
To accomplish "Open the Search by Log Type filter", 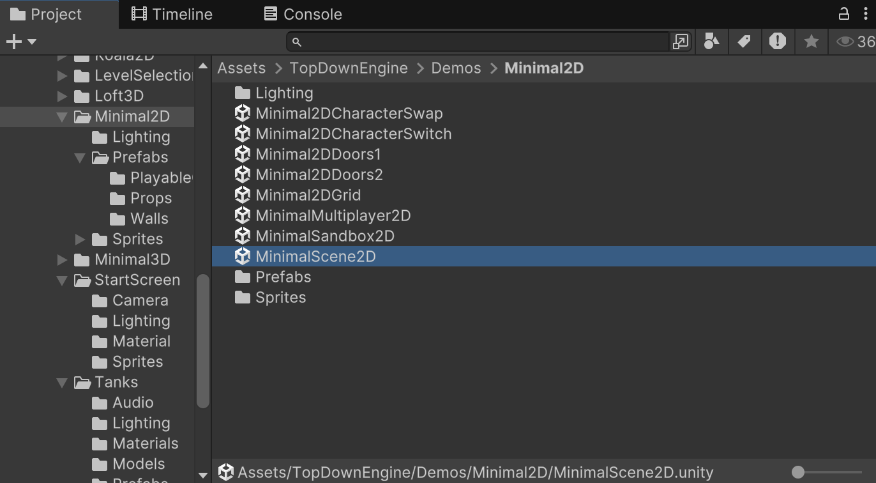I will coord(777,42).
